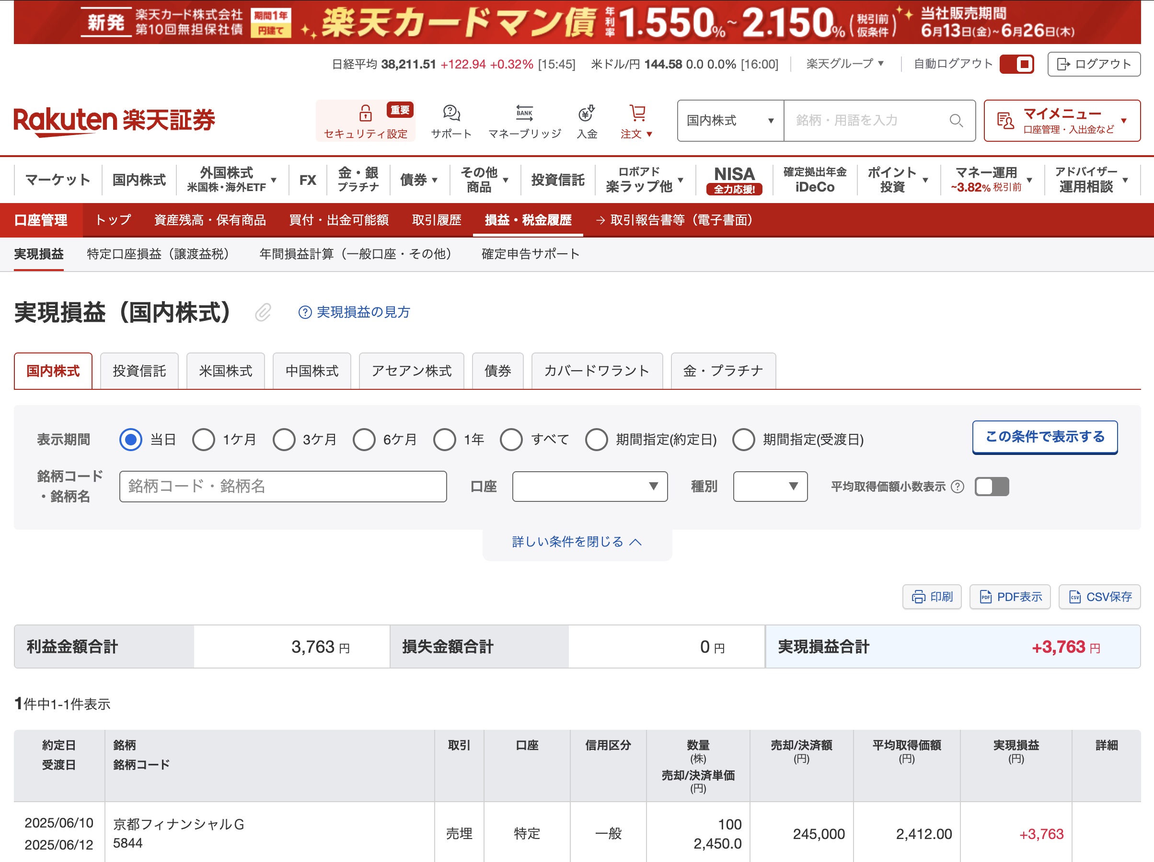Open the マーケット menu
The image size is (1154, 862).
[x=58, y=180]
